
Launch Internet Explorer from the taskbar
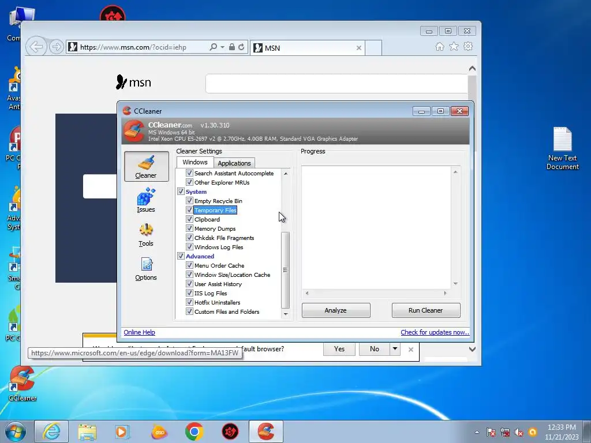coord(51,431)
